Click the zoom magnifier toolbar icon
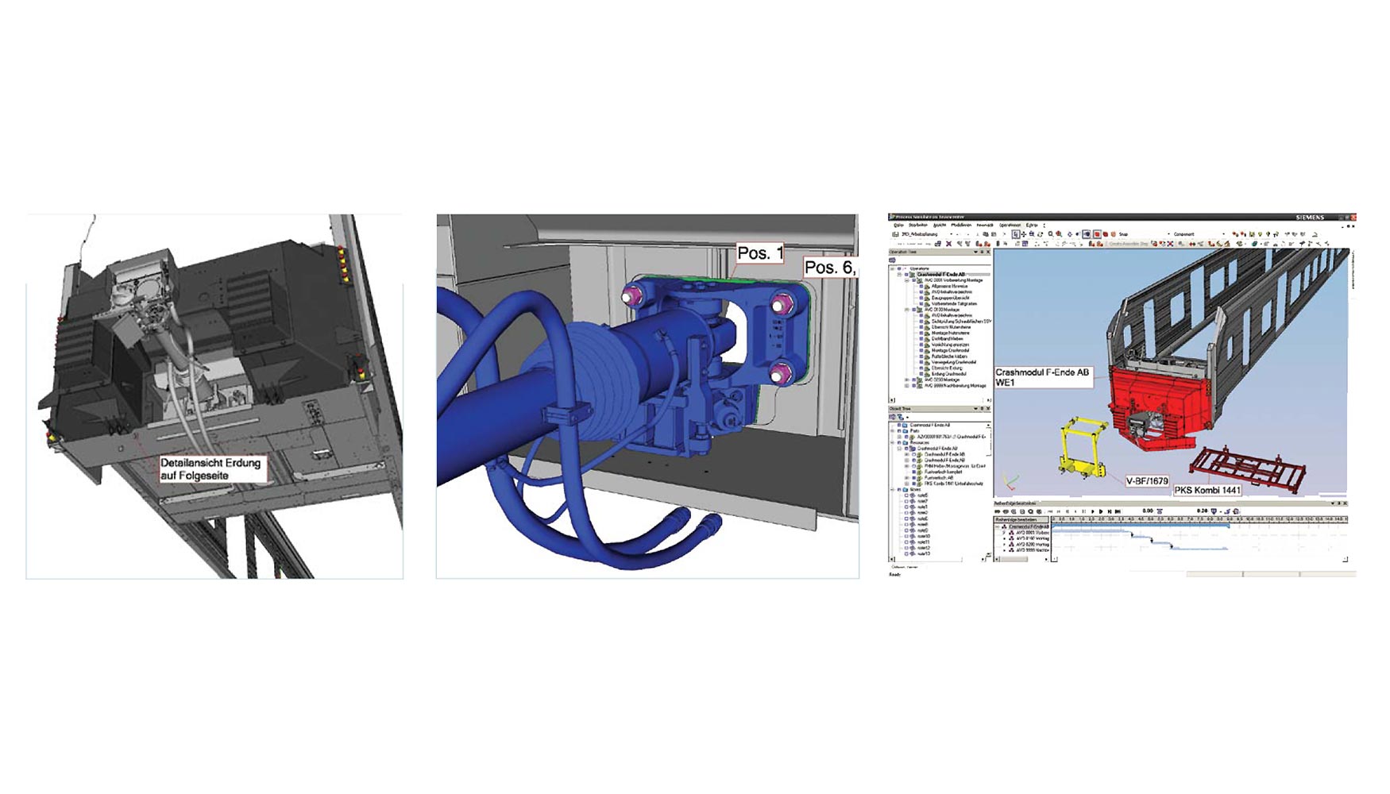 [1050, 234]
